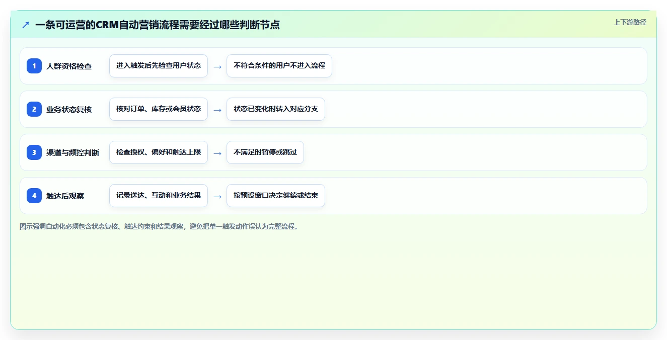667x340 pixels.
Task: Click the footnote beginning 图示强调自动化
Action: 159,226
